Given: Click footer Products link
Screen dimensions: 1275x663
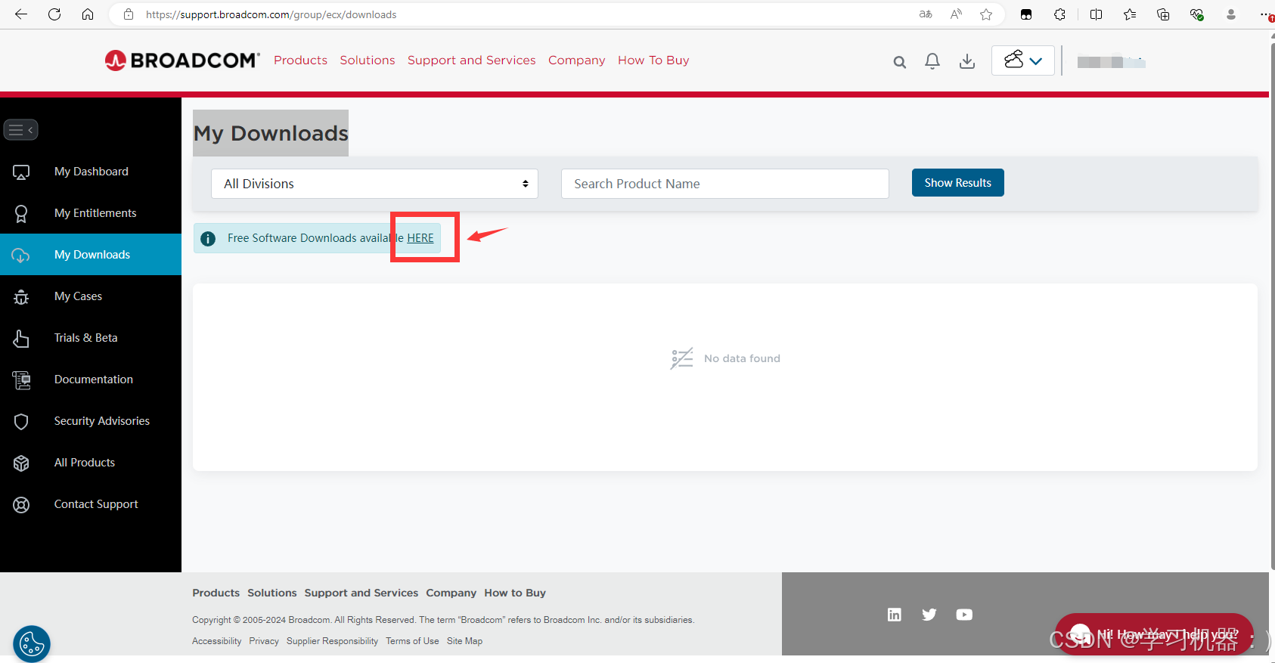Looking at the screenshot, I should (216, 593).
